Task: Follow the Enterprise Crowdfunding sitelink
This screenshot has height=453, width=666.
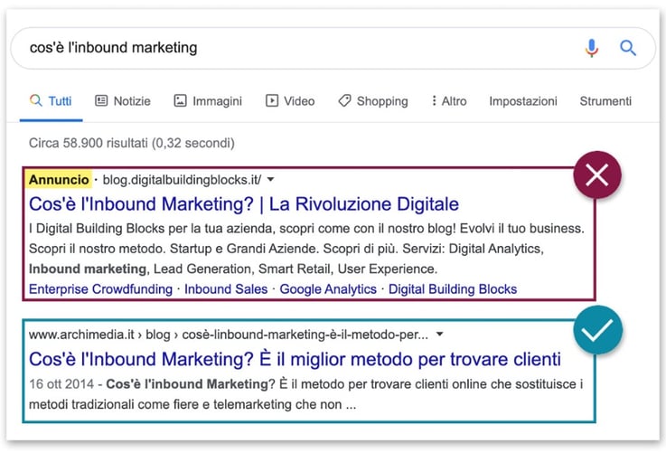Action: click(x=100, y=289)
